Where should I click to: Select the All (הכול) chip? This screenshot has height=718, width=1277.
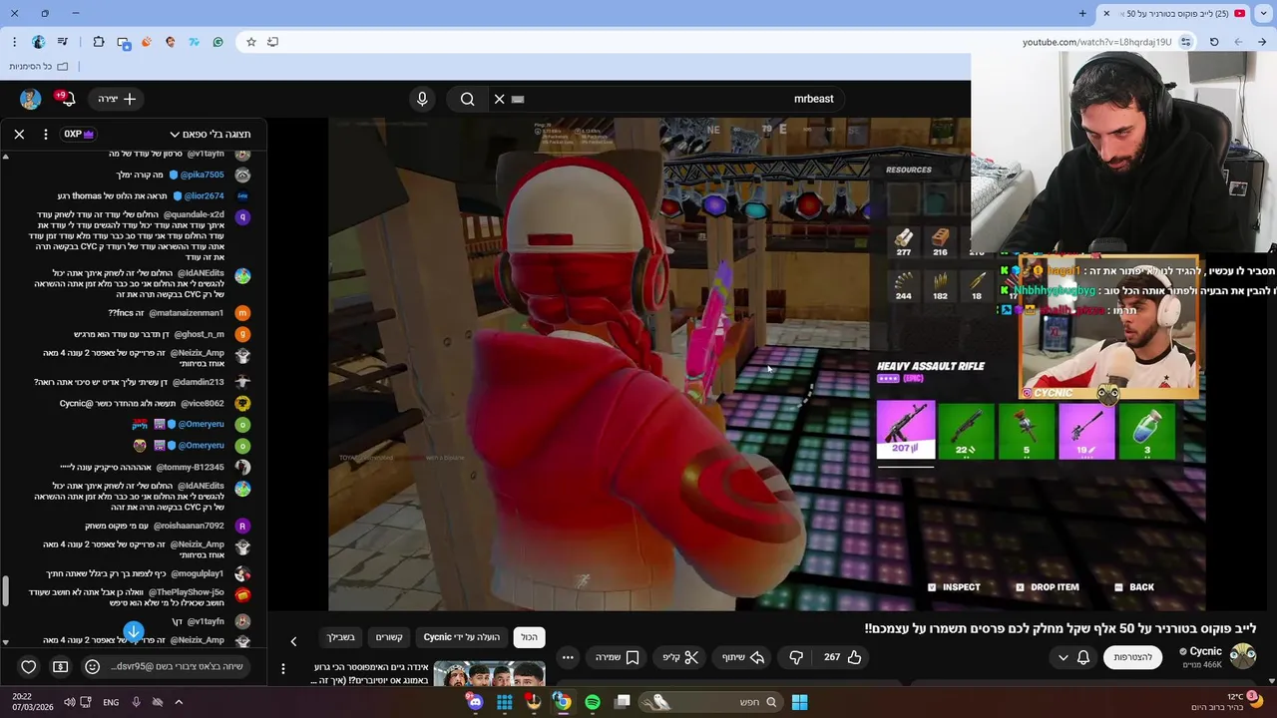click(529, 637)
